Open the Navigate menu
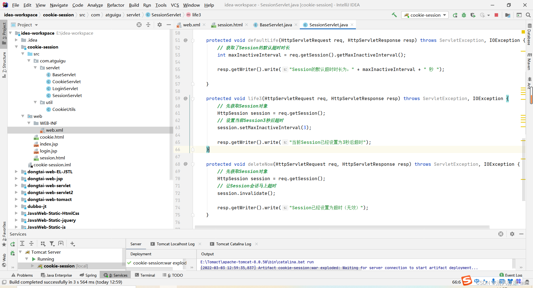 (59, 5)
